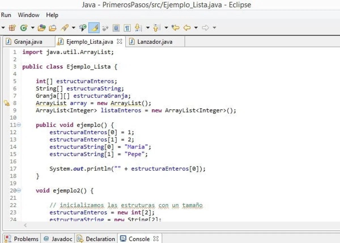This screenshot has height=243, width=340.
Task: Click on "public class Ejemplo_Lista {" line
Action: (x=70, y=67)
